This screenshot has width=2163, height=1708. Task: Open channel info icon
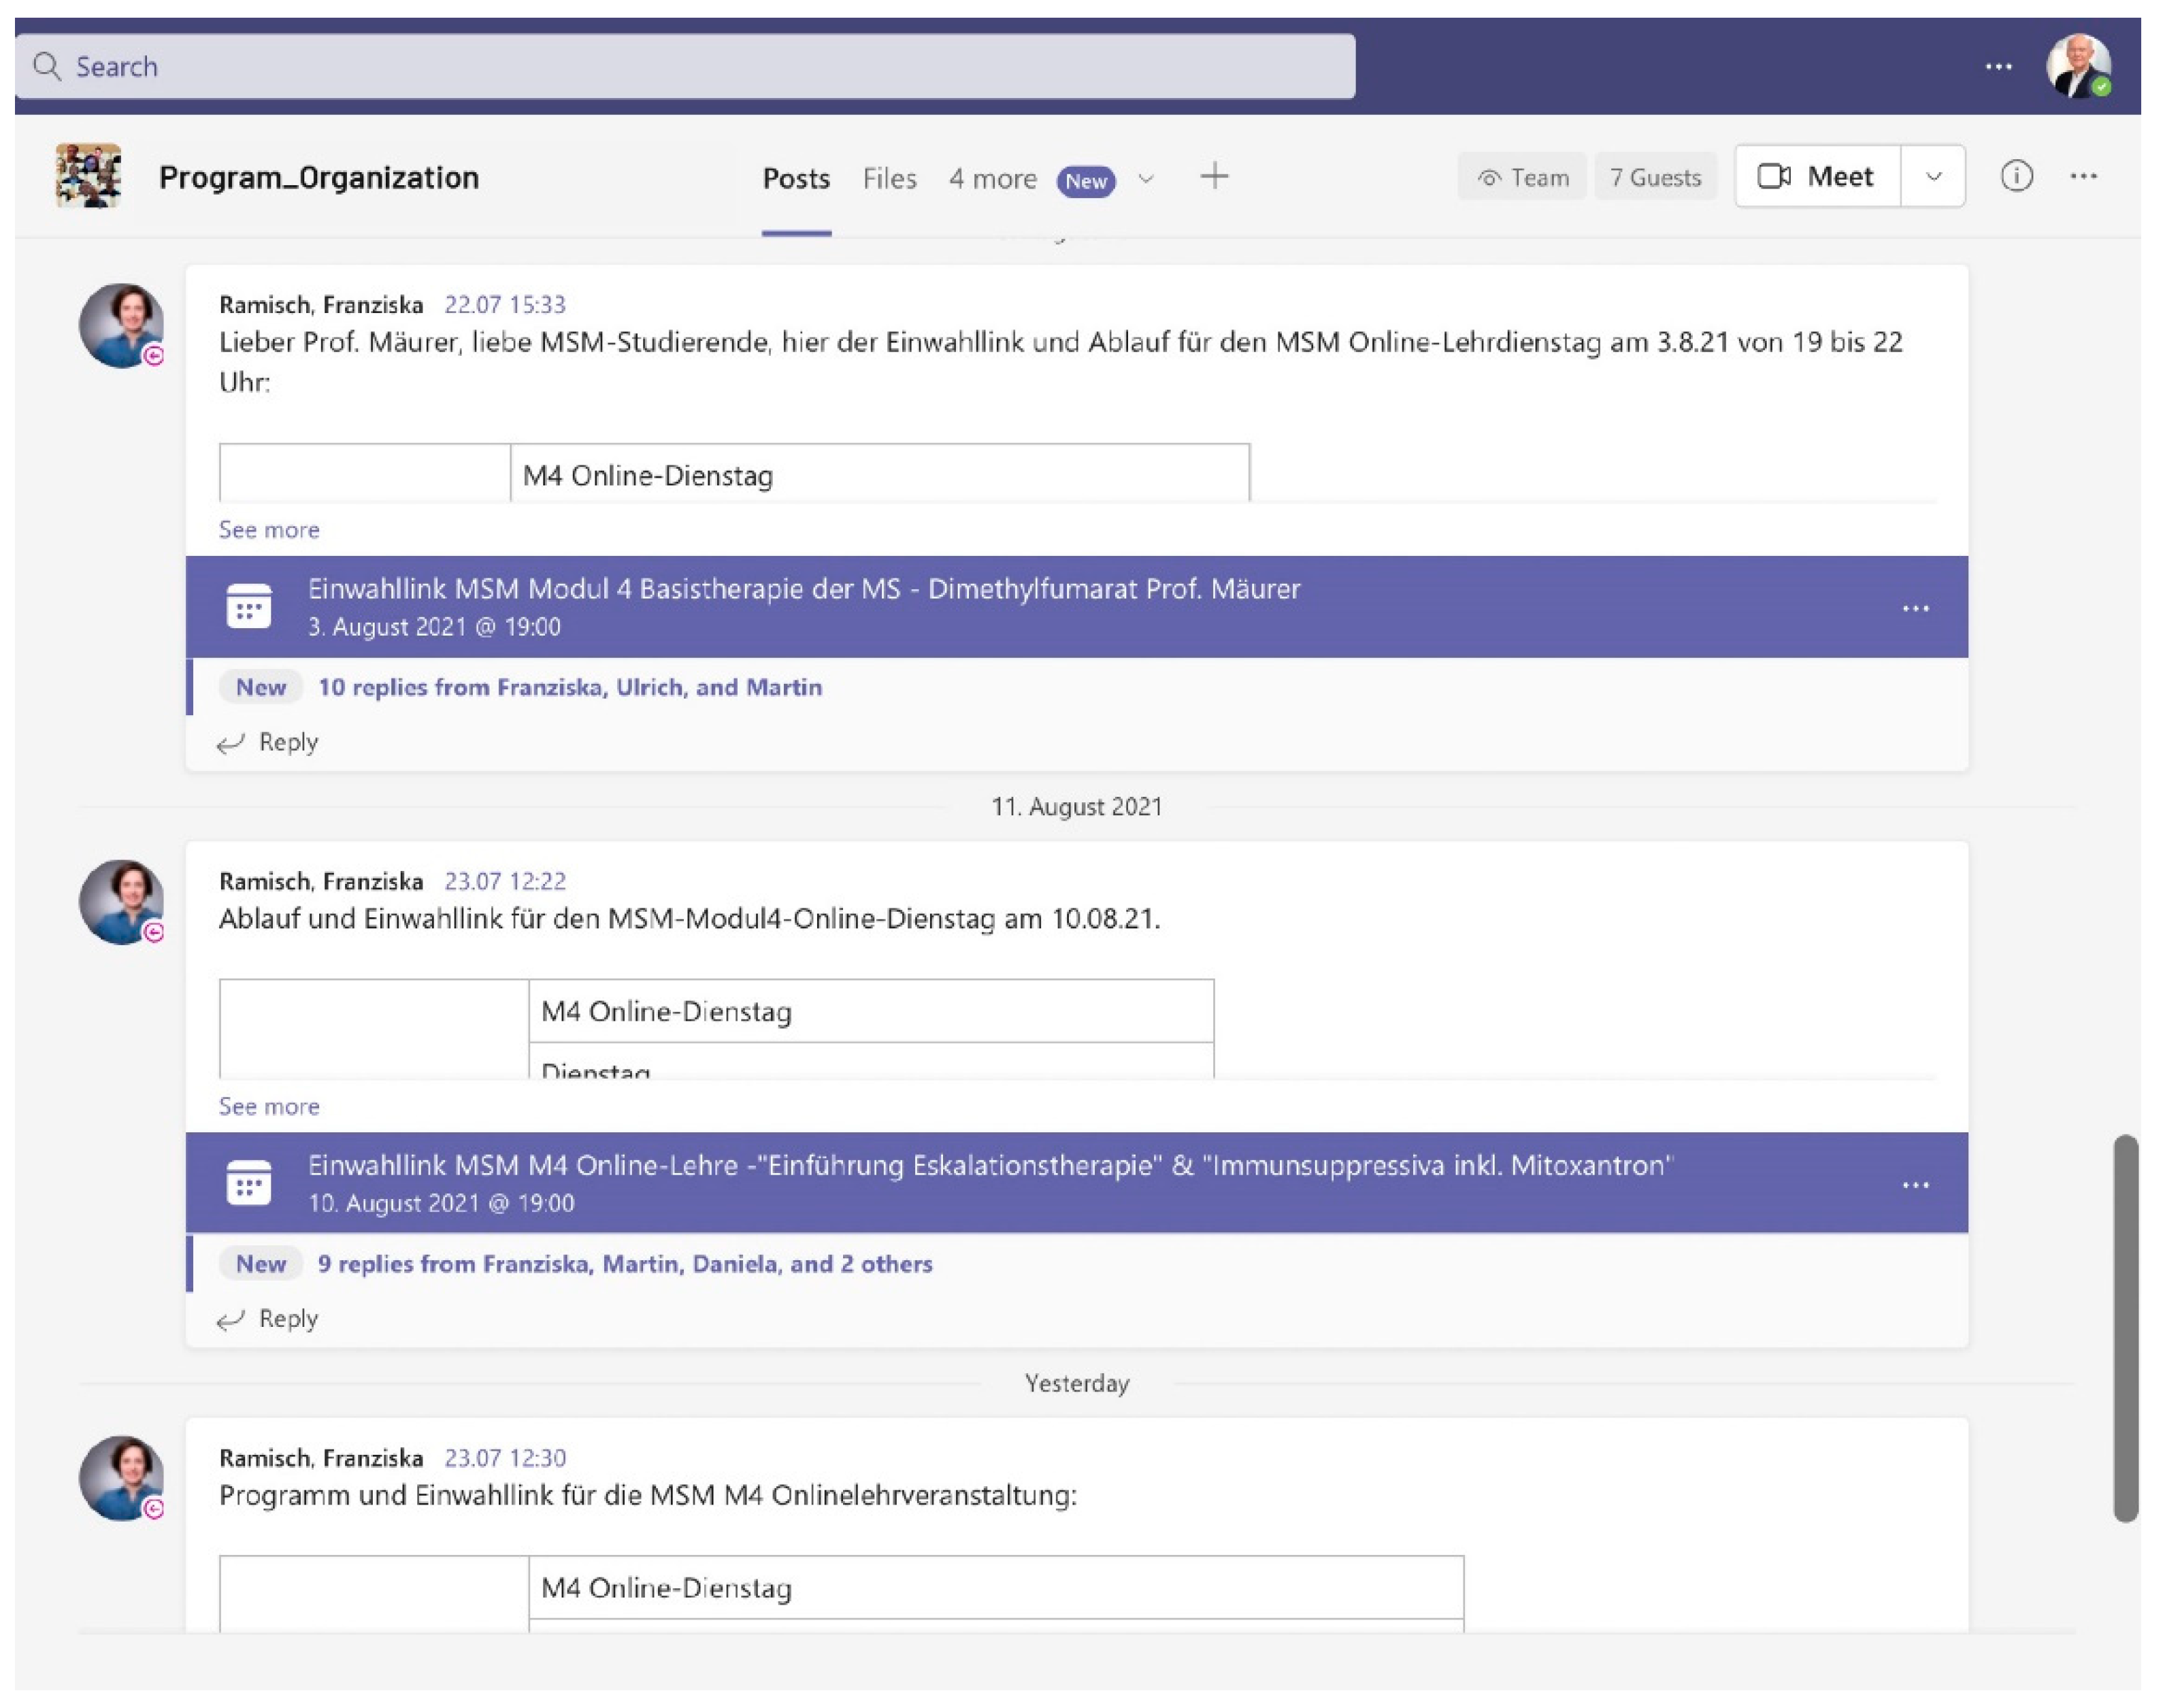[2015, 177]
